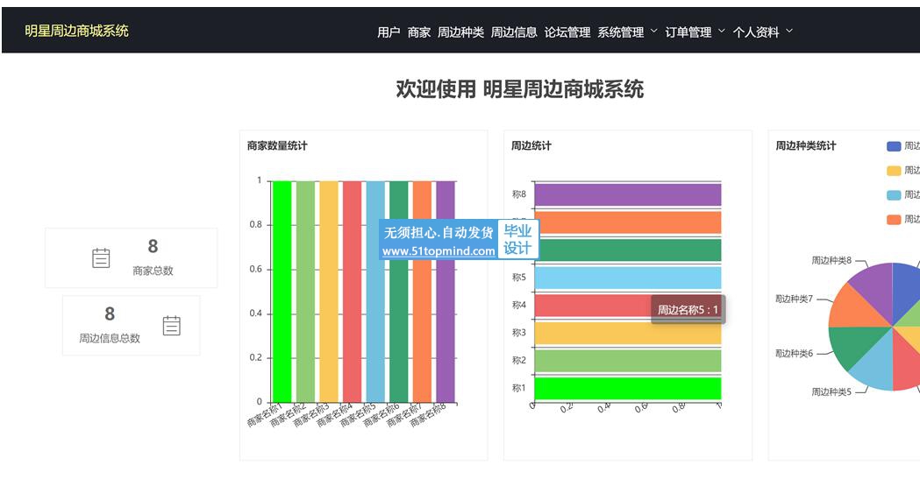This screenshot has height=479, width=920.
Task: Click the orange bar in the 周边统计 chart
Action: coord(628,222)
